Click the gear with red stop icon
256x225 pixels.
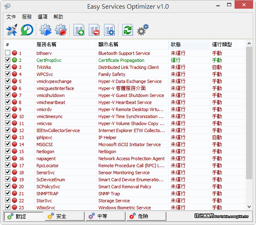(x=61, y=30)
